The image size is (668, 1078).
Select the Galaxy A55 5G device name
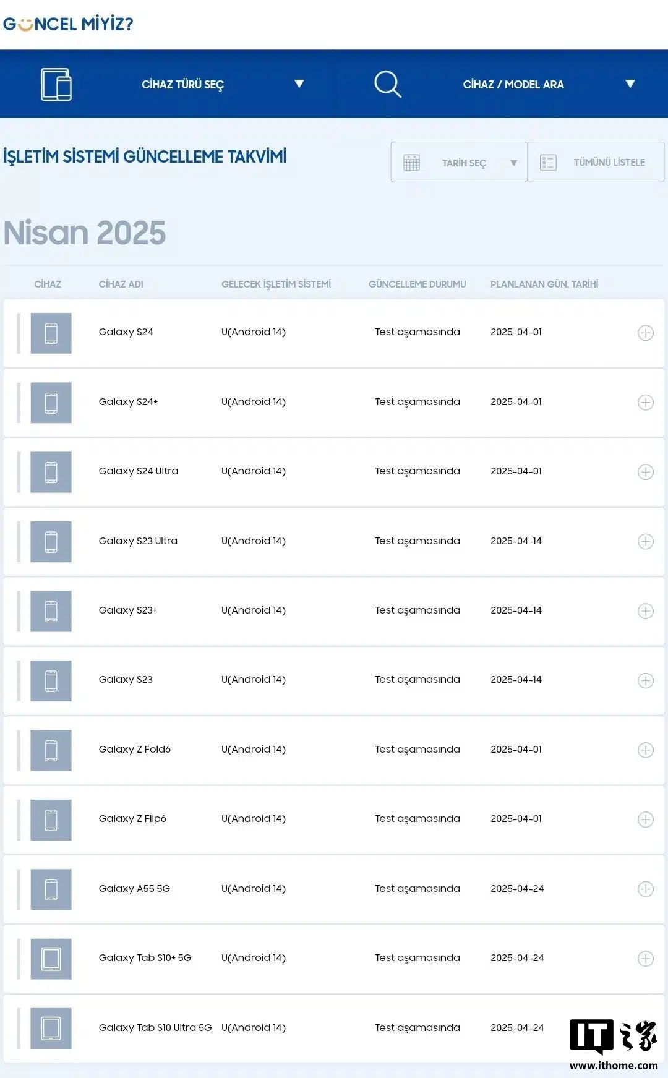coord(134,889)
